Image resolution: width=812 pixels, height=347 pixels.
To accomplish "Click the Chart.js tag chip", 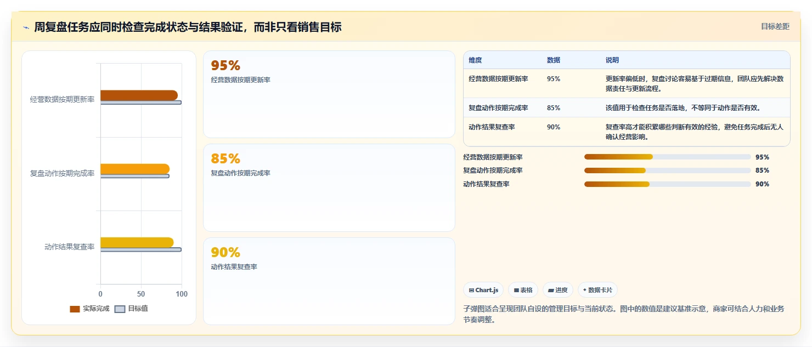I will pos(483,290).
